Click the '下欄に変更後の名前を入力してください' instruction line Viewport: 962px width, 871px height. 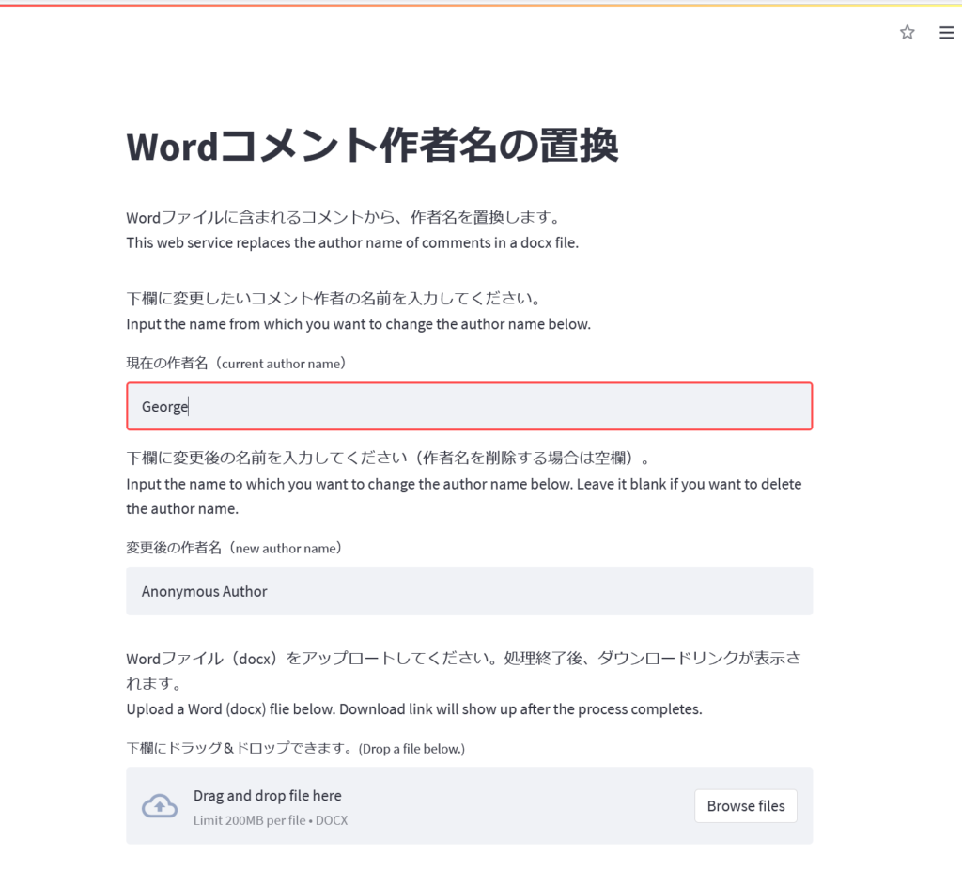(x=388, y=459)
